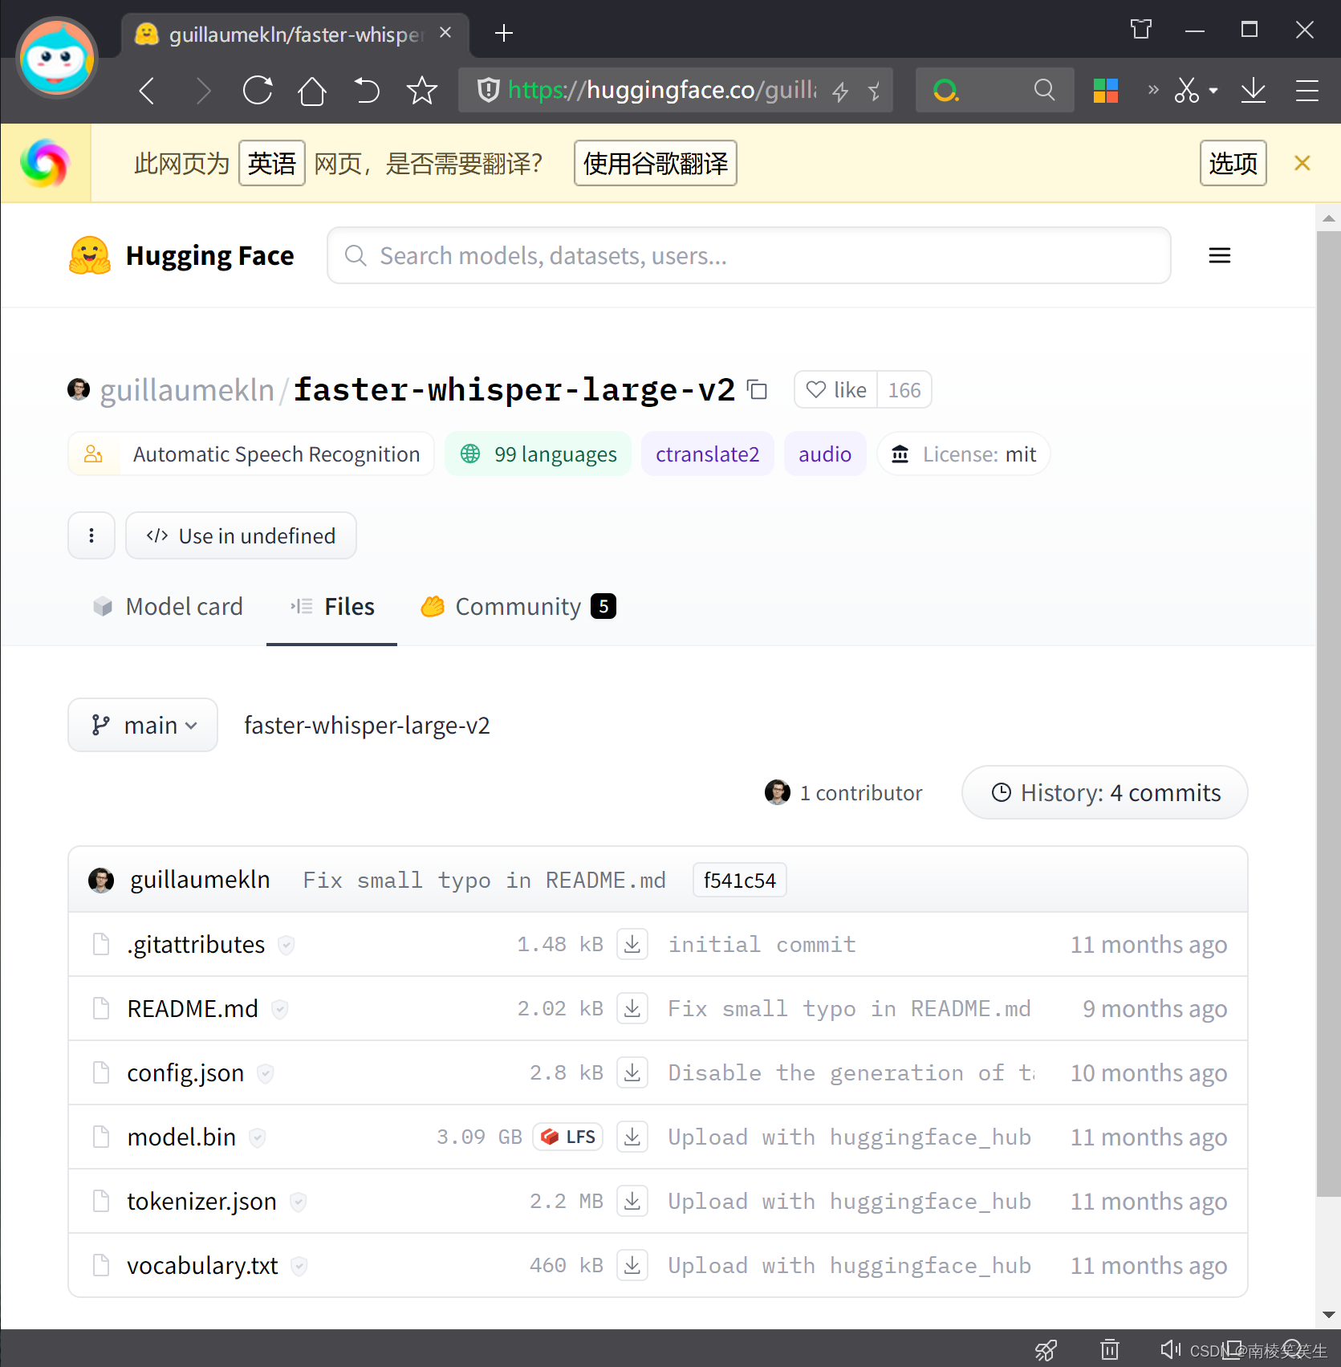Focus the Search models, datasets, users field
The image size is (1341, 1367).
click(749, 255)
